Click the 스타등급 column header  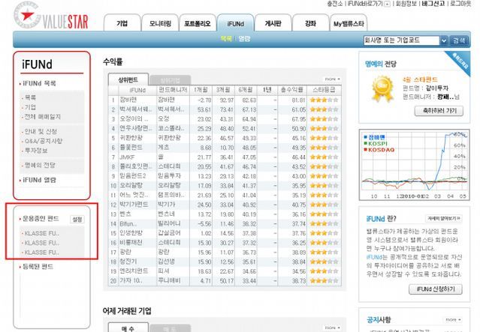(324, 90)
